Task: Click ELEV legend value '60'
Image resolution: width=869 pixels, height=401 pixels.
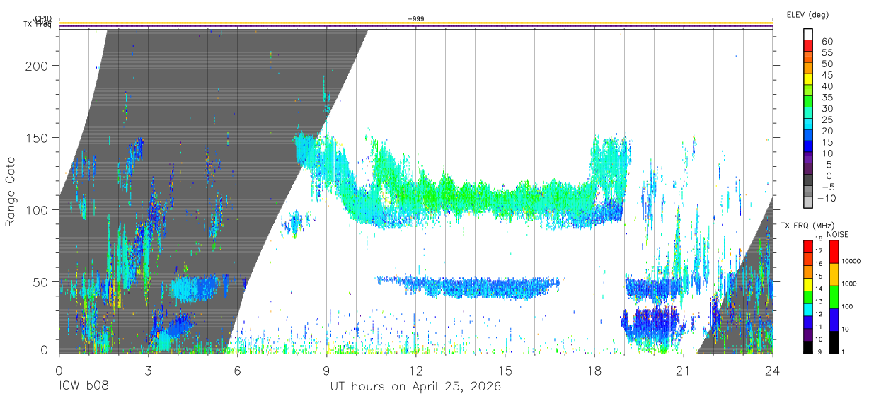Action: [x=827, y=42]
